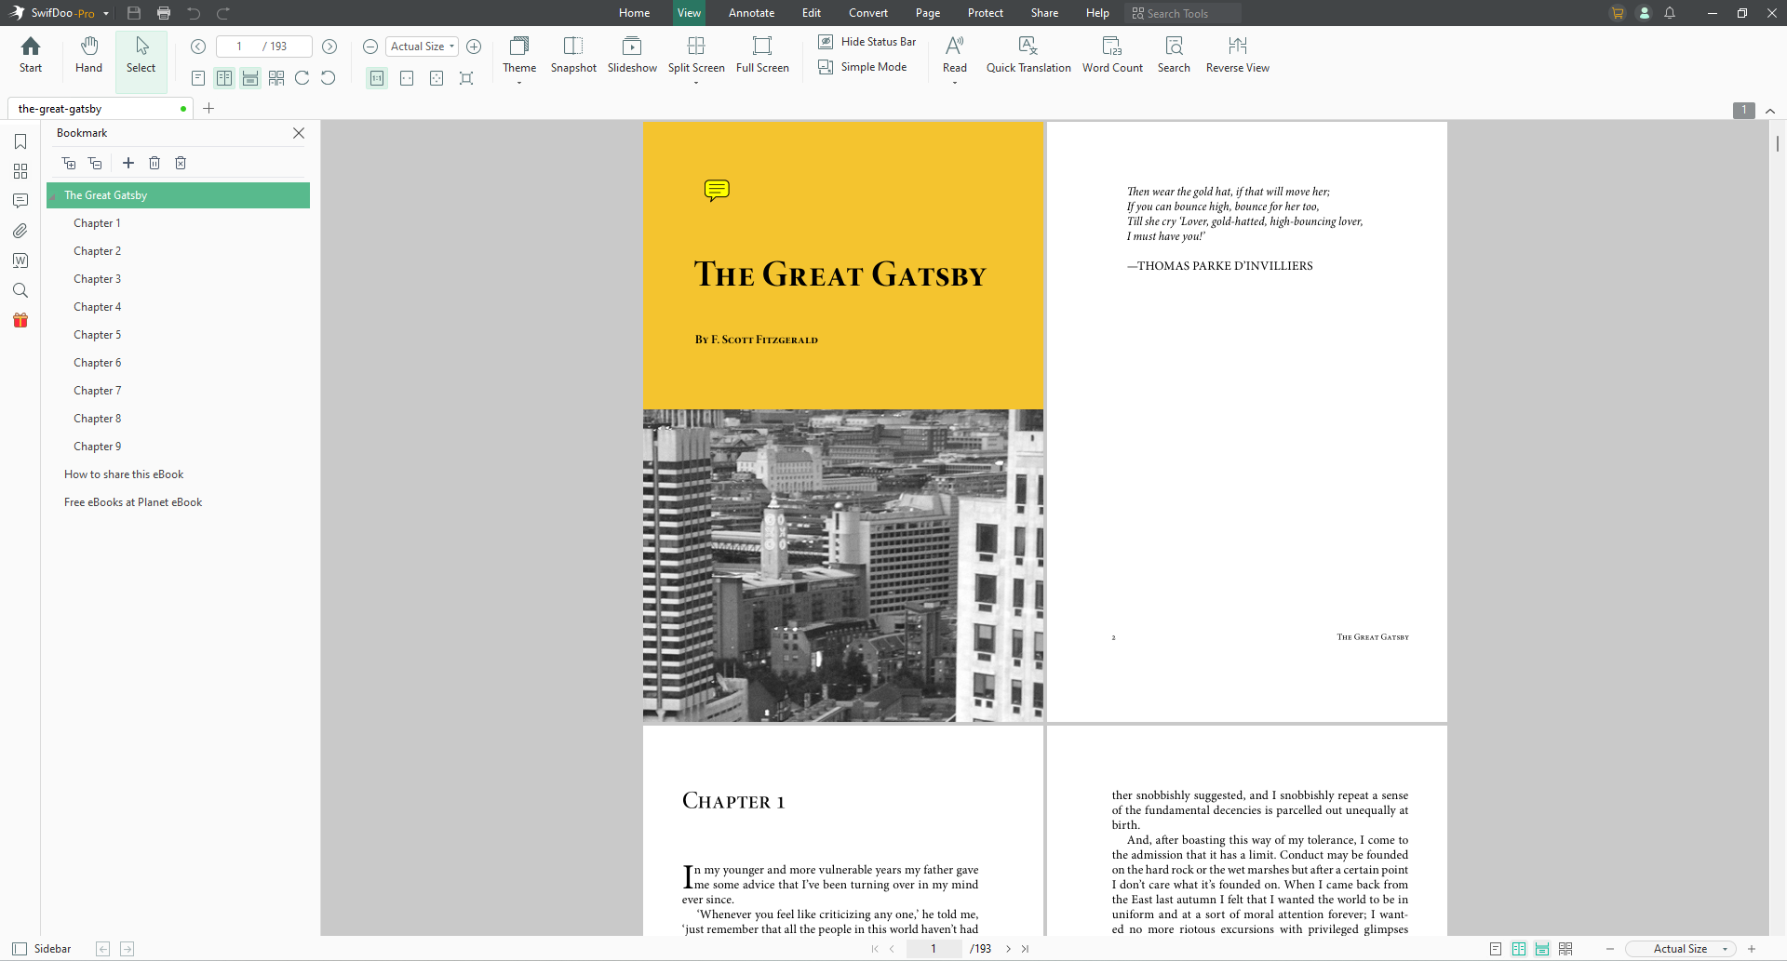1787x961 pixels.
Task: Open thumbnails panel in left sidebar
Action: tap(20, 171)
